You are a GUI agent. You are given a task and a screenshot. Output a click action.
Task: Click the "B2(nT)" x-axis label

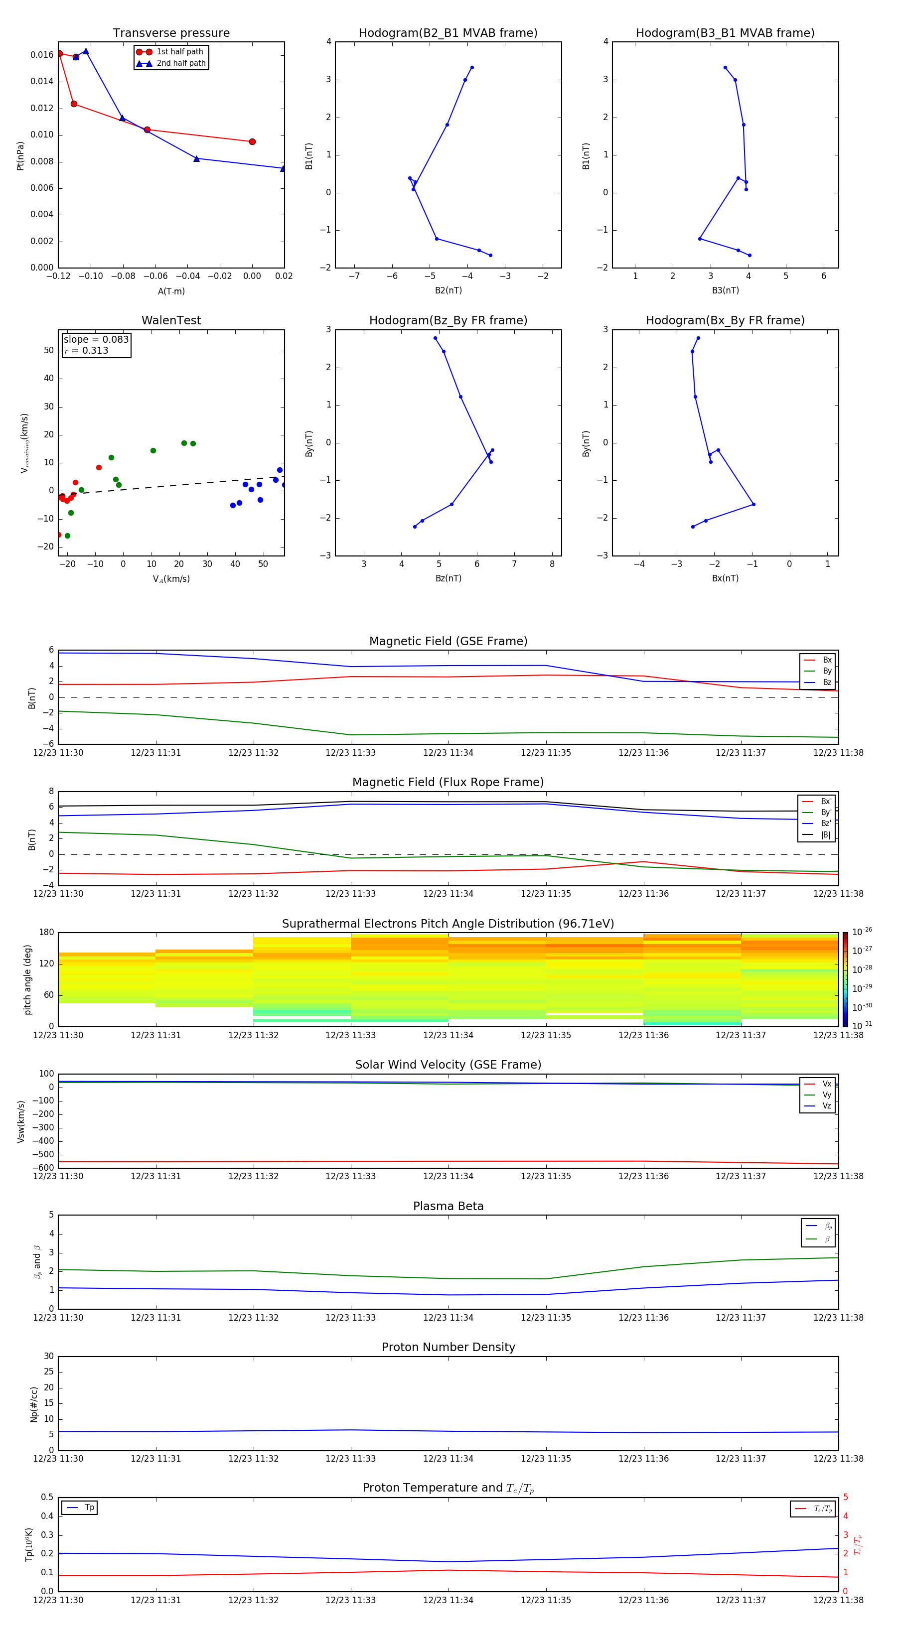[x=448, y=290]
